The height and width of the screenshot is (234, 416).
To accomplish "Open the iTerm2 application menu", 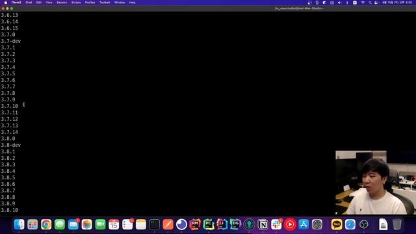I will pos(16,3).
